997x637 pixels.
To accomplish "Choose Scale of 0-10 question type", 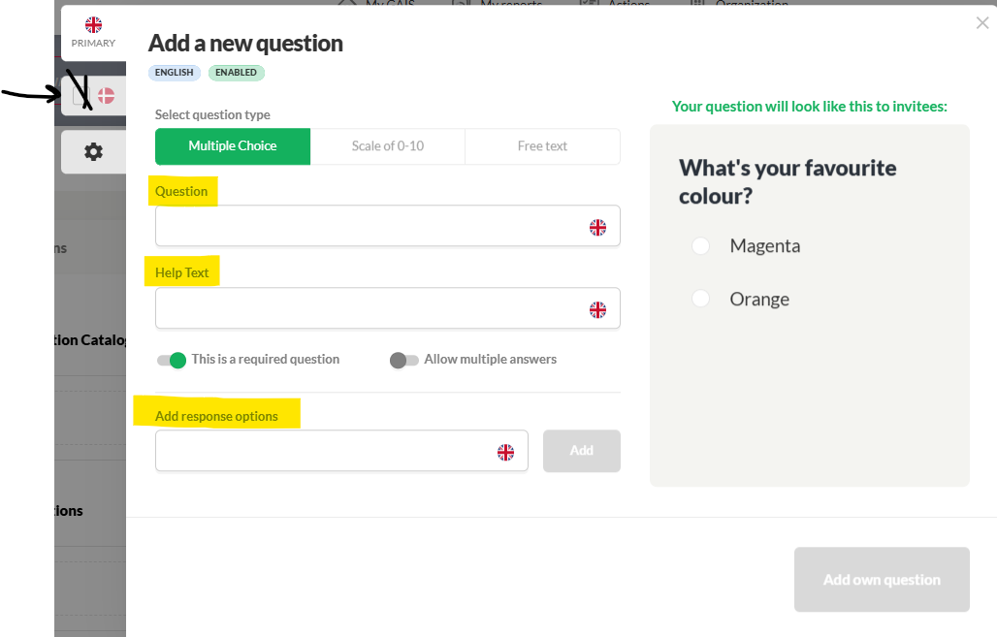I will [x=388, y=146].
